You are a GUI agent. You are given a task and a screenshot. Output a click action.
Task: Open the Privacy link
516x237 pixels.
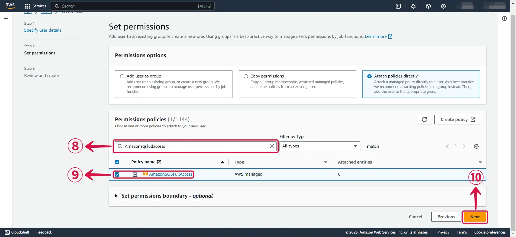click(x=443, y=232)
